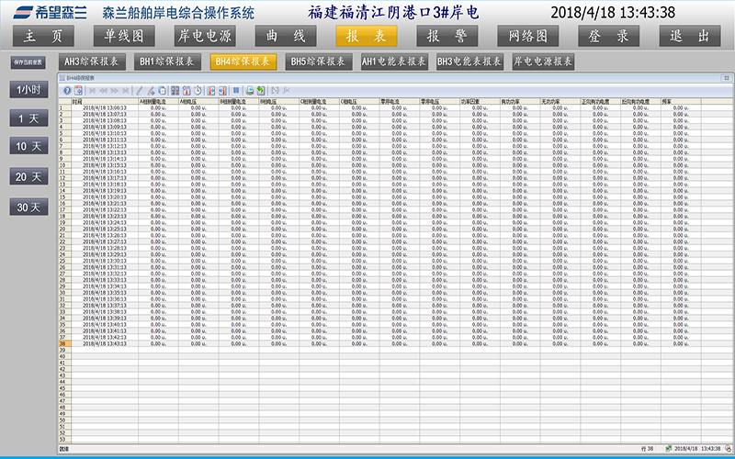This screenshot has width=735, height=459.
Task: Select row 38 header in report grid
Action: pos(63,344)
